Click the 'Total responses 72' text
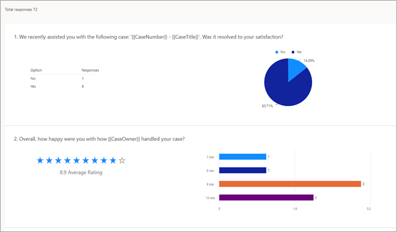Screen dimensions: 397x232 (21, 9)
